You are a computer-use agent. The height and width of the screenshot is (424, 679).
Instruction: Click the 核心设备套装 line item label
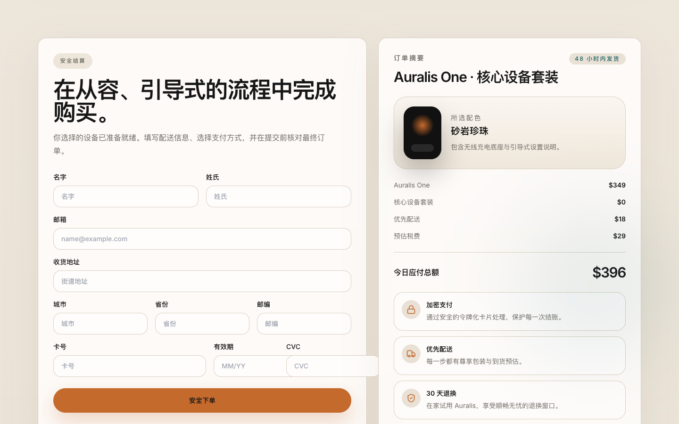(414, 202)
